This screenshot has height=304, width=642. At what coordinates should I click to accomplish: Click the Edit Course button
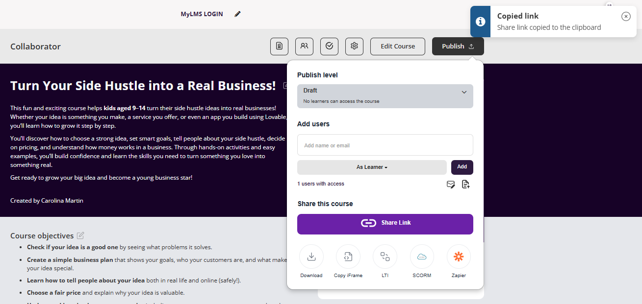[398, 47]
